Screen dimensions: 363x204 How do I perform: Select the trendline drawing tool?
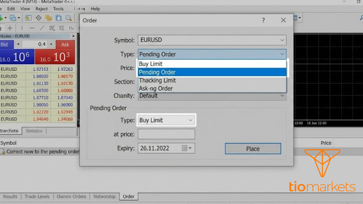[42, 28]
